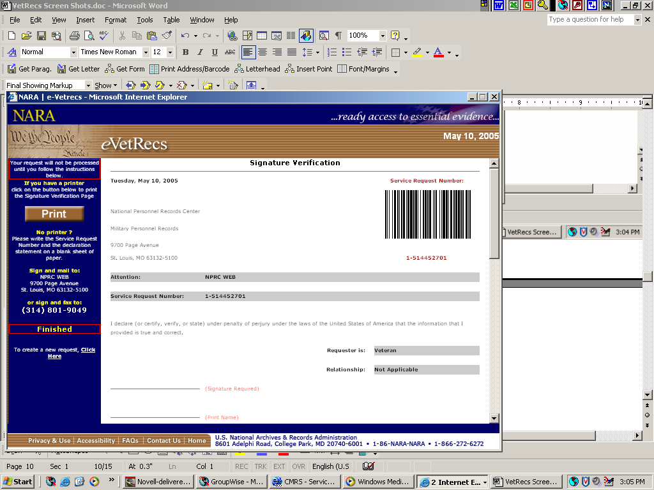Toggle Show/Hide paragraph marks
654x490 pixels.
point(338,36)
